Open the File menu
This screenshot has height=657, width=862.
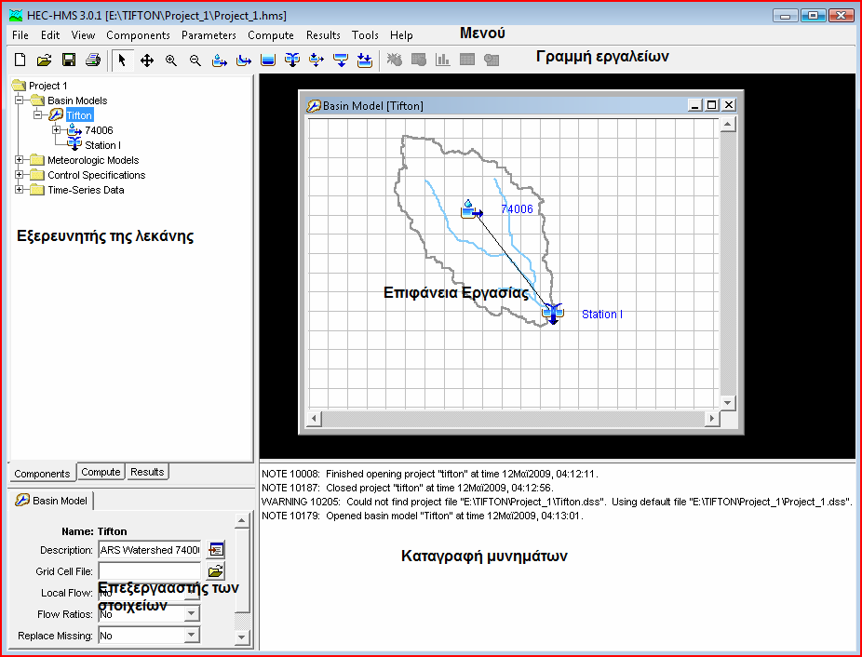click(x=20, y=35)
